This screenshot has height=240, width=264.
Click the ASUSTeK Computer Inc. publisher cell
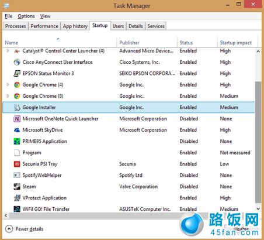[145, 209]
